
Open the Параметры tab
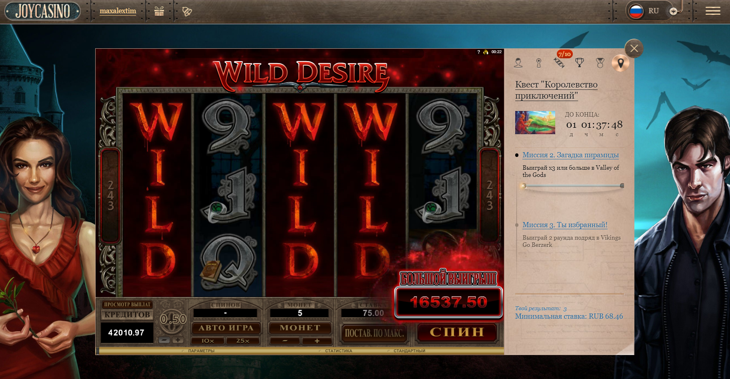201,351
